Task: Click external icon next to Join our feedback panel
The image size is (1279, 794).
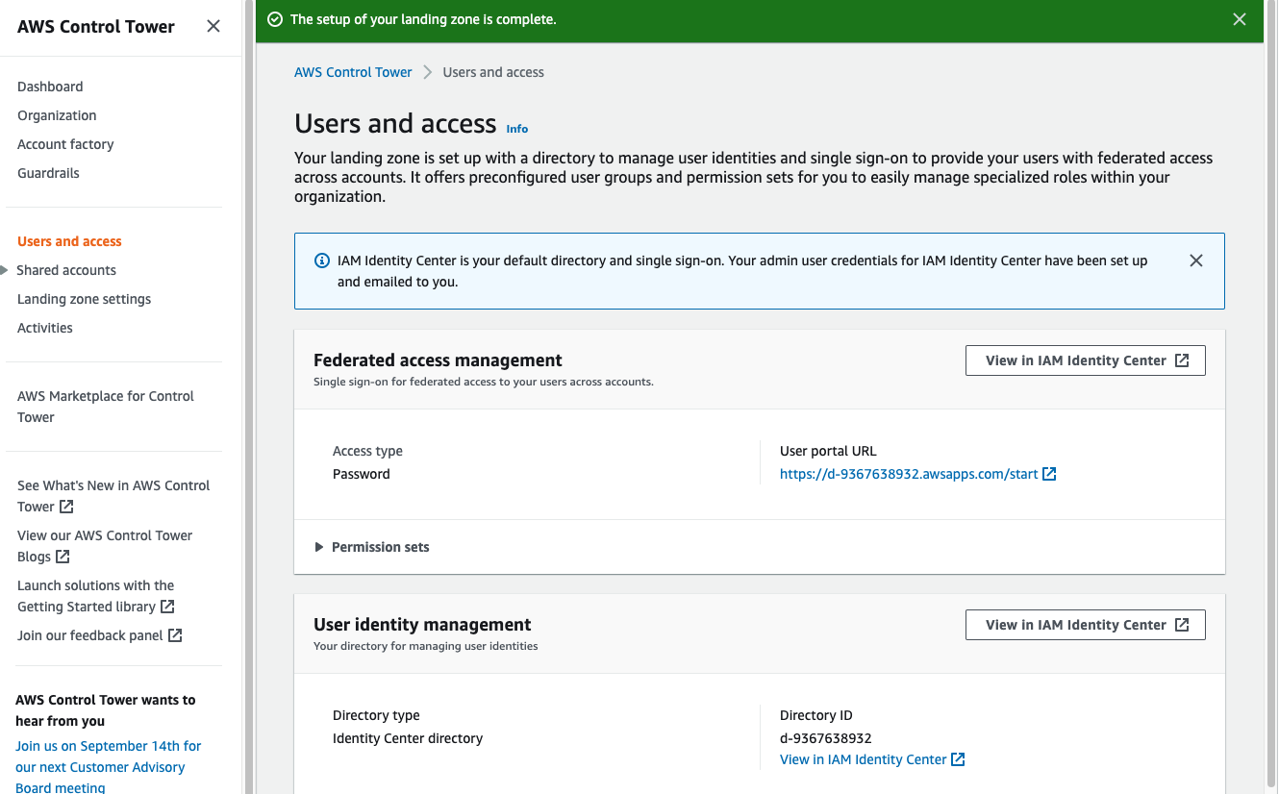Action: pyautogui.click(x=175, y=635)
